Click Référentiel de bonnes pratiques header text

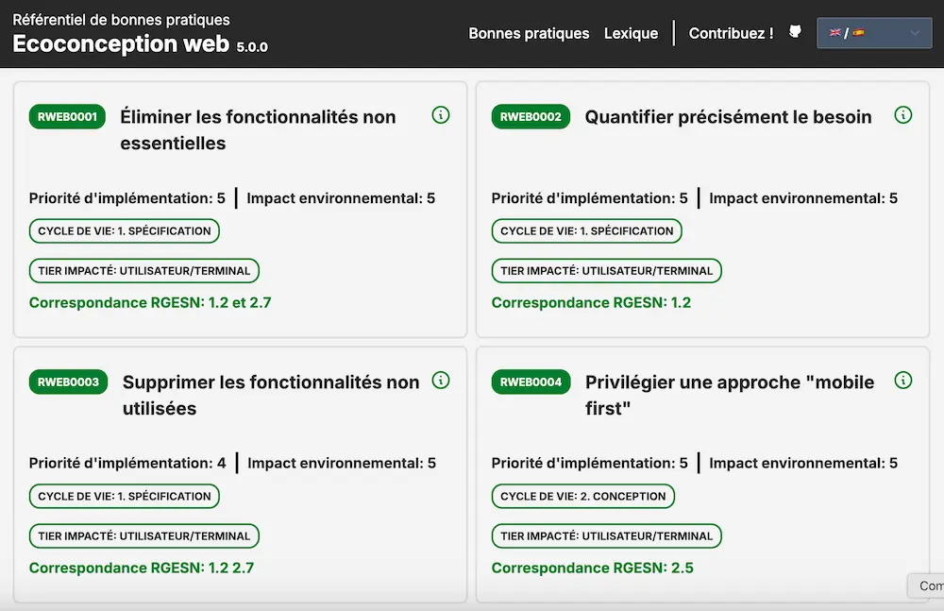pyautogui.click(x=121, y=20)
